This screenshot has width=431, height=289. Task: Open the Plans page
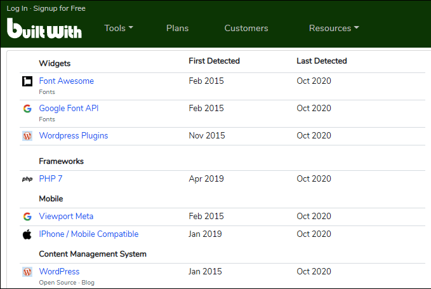tap(177, 28)
